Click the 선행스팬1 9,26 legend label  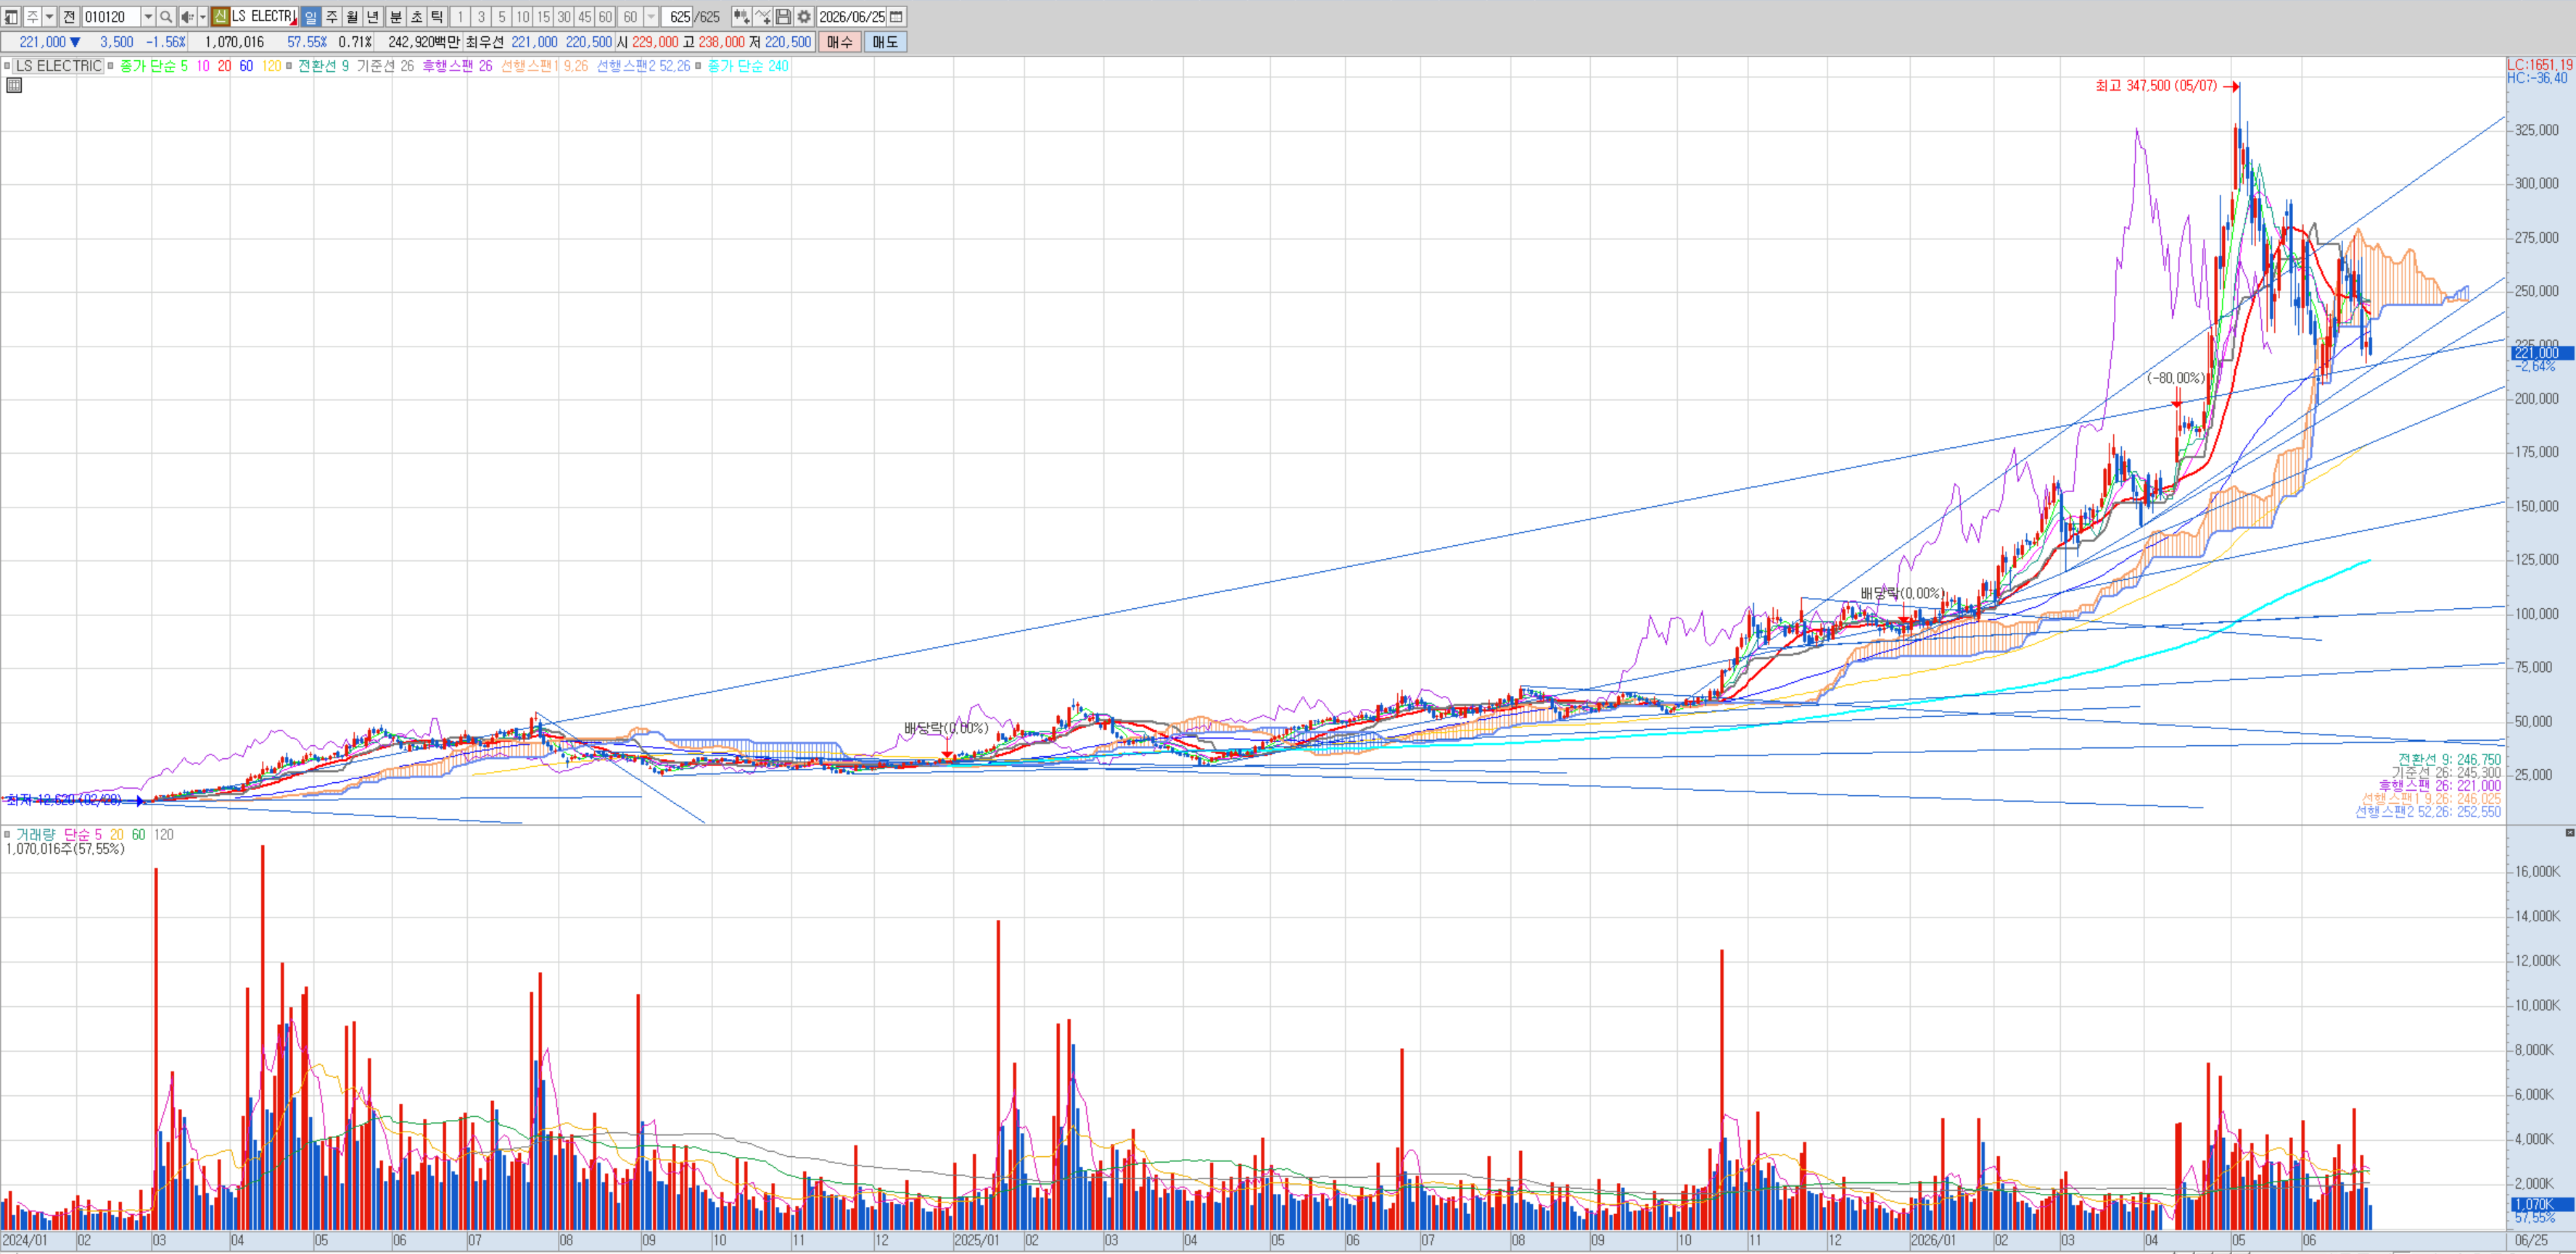tap(545, 66)
